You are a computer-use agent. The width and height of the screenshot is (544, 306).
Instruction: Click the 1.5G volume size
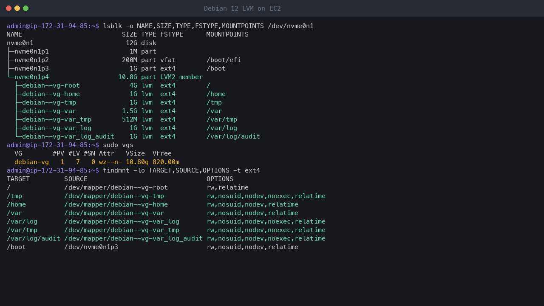point(130,111)
